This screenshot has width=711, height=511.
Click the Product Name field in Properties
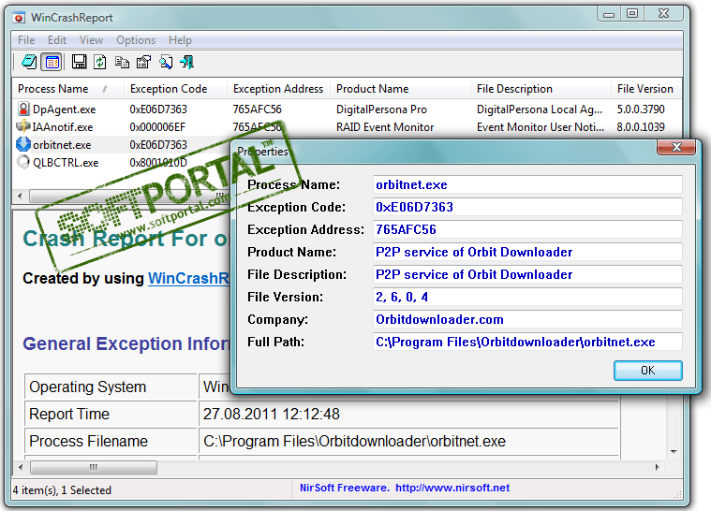[x=527, y=252]
